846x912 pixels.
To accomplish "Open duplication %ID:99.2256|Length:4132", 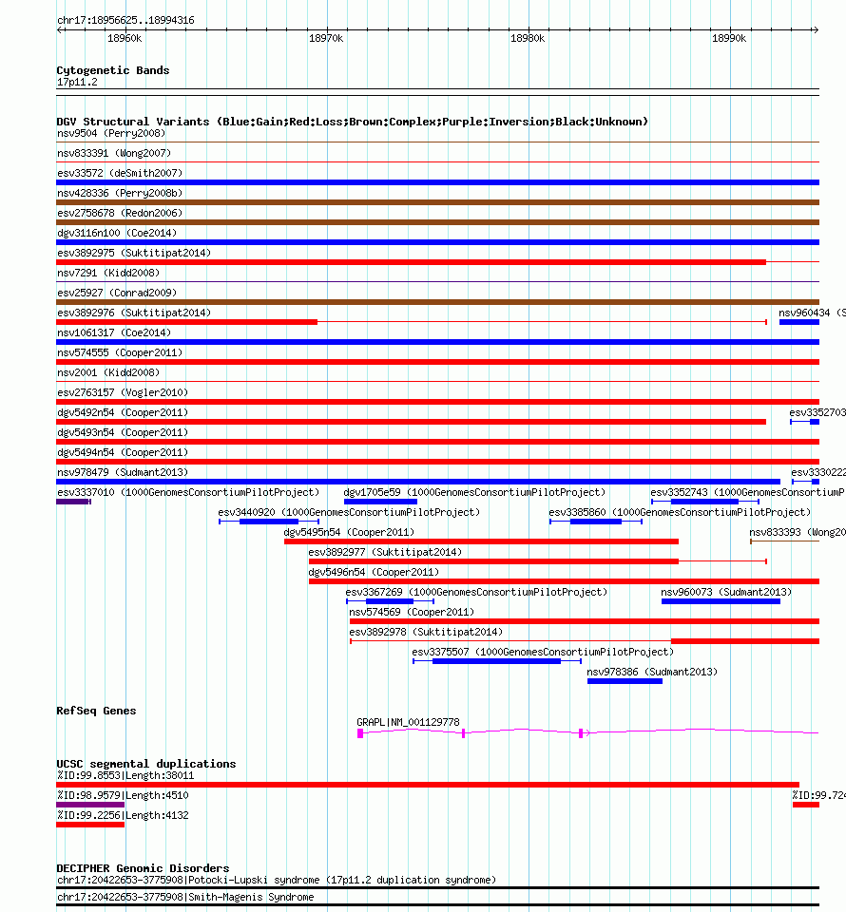I will click(x=123, y=815).
